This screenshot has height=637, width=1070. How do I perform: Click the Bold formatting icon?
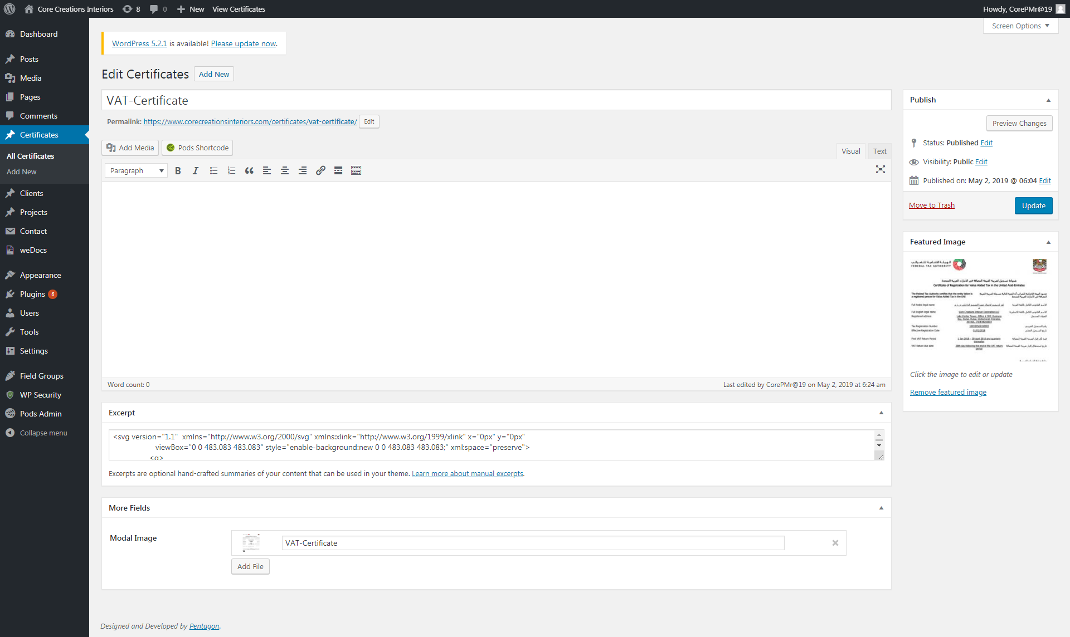pos(178,171)
